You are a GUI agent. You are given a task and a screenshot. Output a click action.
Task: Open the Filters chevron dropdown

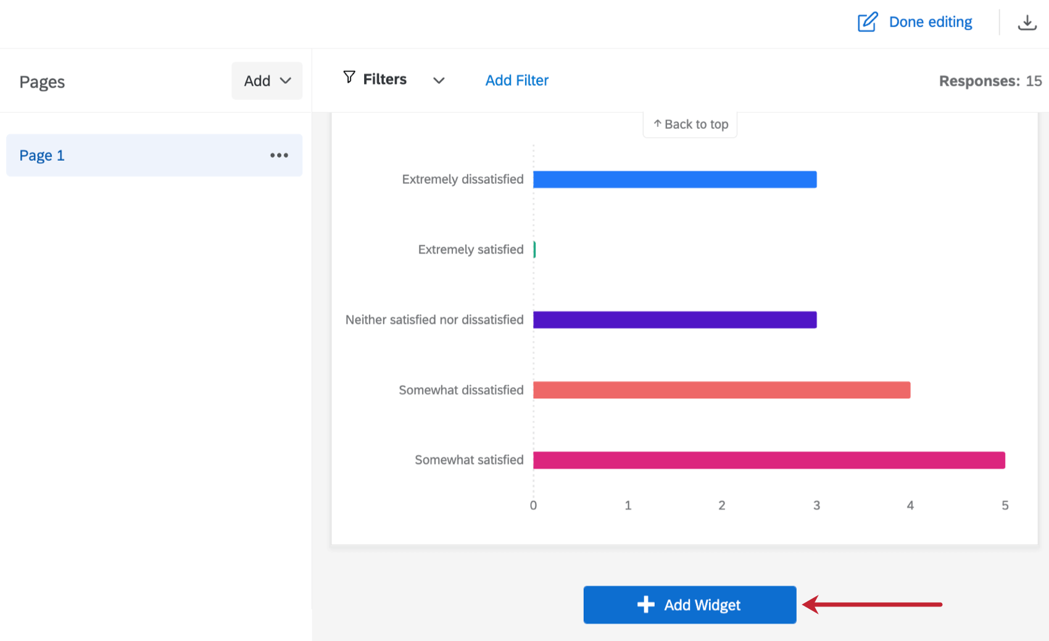click(x=439, y=80)
